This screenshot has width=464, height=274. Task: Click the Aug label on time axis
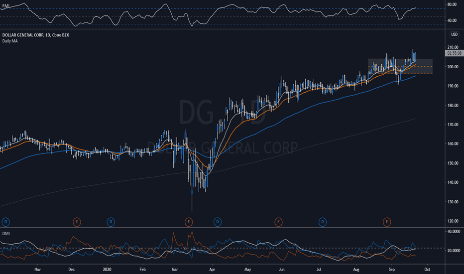pyautogui.click(x=356, y=270)
